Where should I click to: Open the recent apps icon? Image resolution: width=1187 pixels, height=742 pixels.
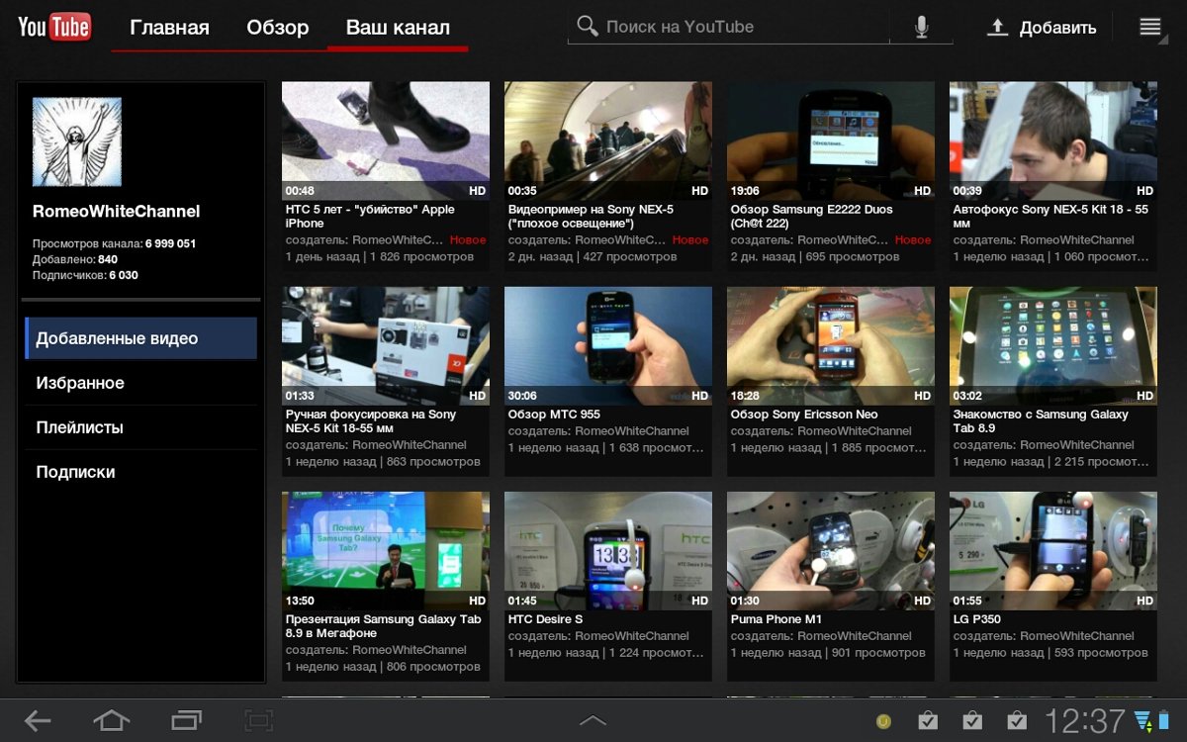click(186, 721)
